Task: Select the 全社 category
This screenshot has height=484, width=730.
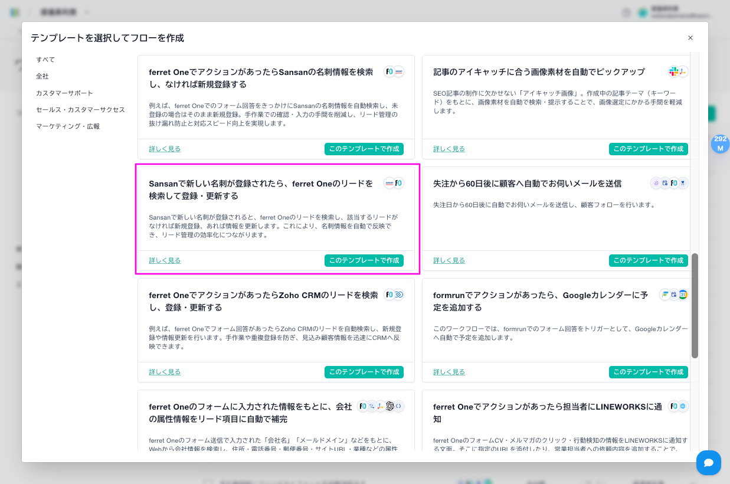Action: [x=42, y=76]
